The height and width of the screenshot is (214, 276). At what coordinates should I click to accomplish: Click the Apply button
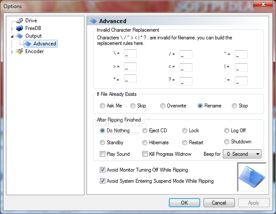tap(254, 203)
